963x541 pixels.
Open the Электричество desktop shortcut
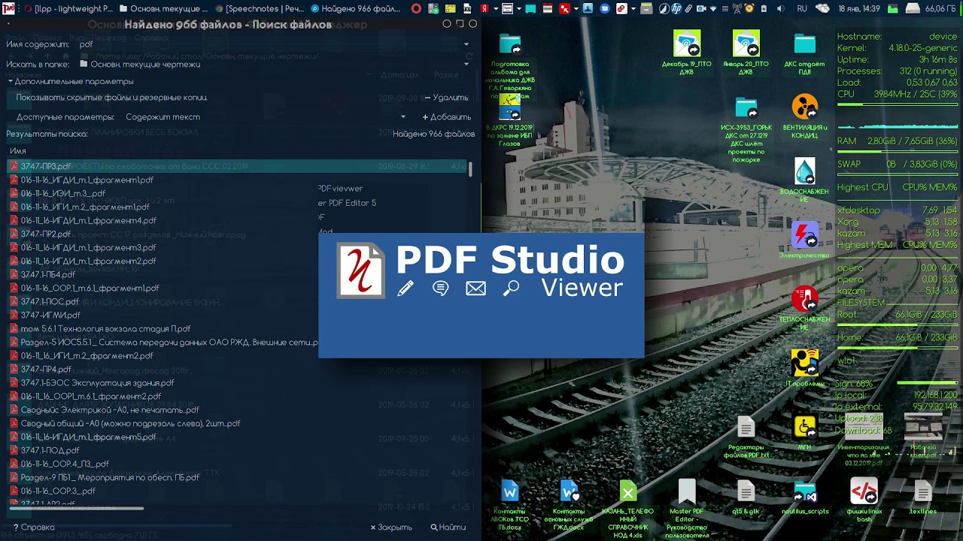[804, 235]
